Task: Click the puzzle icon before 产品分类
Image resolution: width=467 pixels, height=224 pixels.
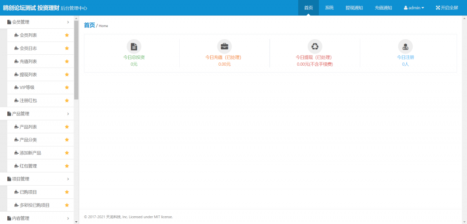Action: pyautogui.click(x=16, y=140)
